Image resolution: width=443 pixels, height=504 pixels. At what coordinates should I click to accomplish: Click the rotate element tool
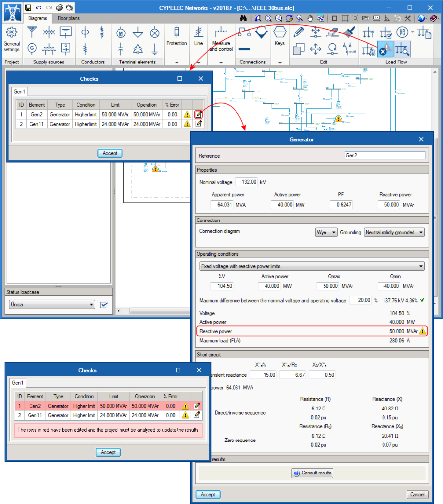tap(332, 49)
